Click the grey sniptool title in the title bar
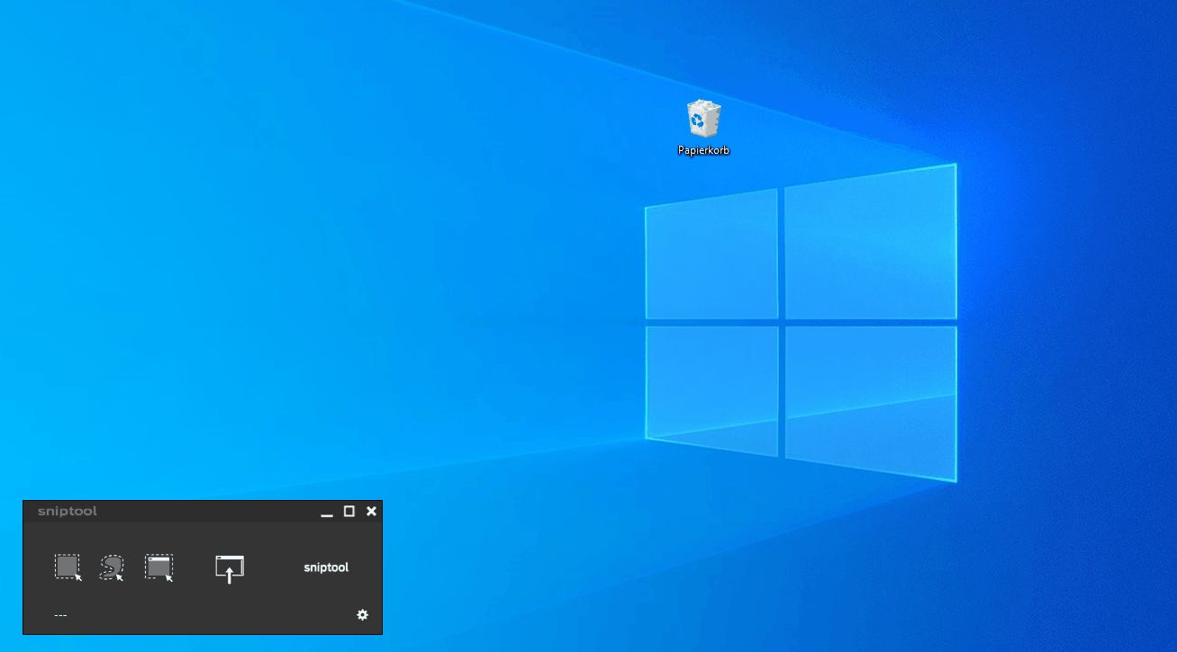Viewport: 1177px width, 652px height. 68,512
